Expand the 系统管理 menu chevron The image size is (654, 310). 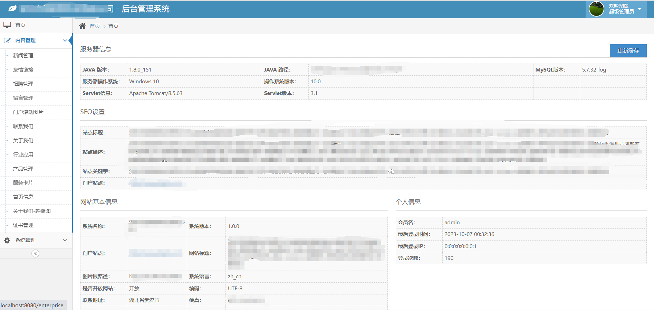coord(65,240)
